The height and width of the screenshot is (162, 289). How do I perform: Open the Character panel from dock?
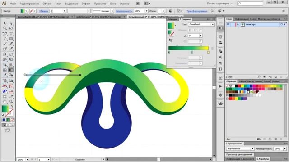tap(220, 57)
